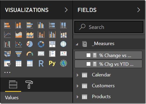Select the pie chart visualization
The height and width of the screenshot is (104, 146).
[30, 44]
